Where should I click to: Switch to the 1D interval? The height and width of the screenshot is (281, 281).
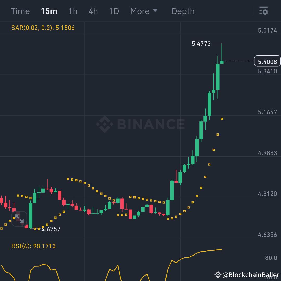(114, 11)
